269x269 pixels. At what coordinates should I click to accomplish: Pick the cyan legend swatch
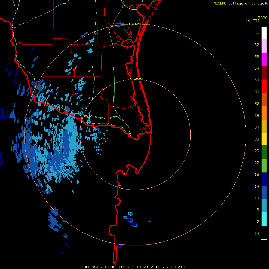pos(264,219)
